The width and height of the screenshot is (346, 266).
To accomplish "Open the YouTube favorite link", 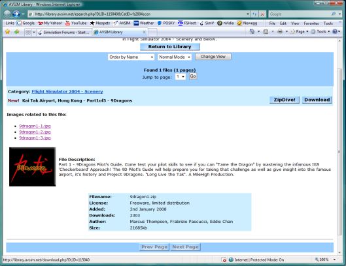I will click(76, 23).
